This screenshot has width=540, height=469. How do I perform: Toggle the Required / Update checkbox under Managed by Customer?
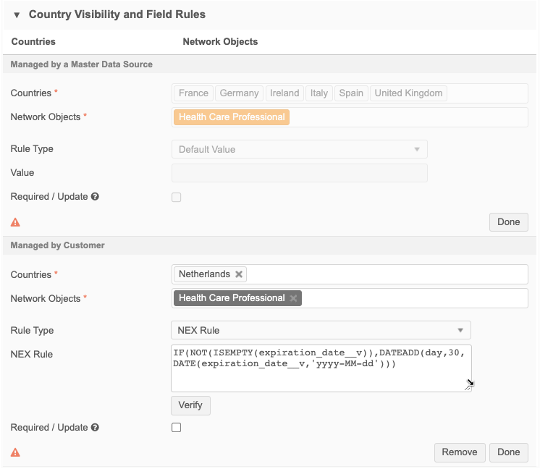point(176,428)
